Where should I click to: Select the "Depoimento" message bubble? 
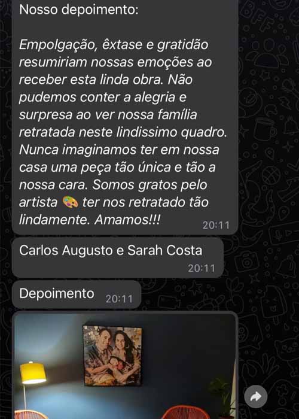77,294
